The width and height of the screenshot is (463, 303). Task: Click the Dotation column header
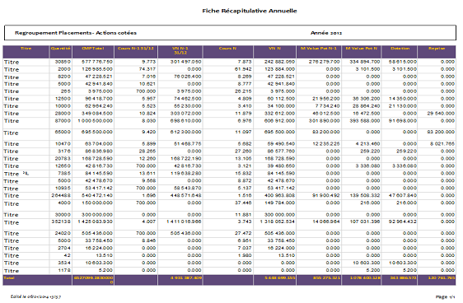tap(400, 49)
